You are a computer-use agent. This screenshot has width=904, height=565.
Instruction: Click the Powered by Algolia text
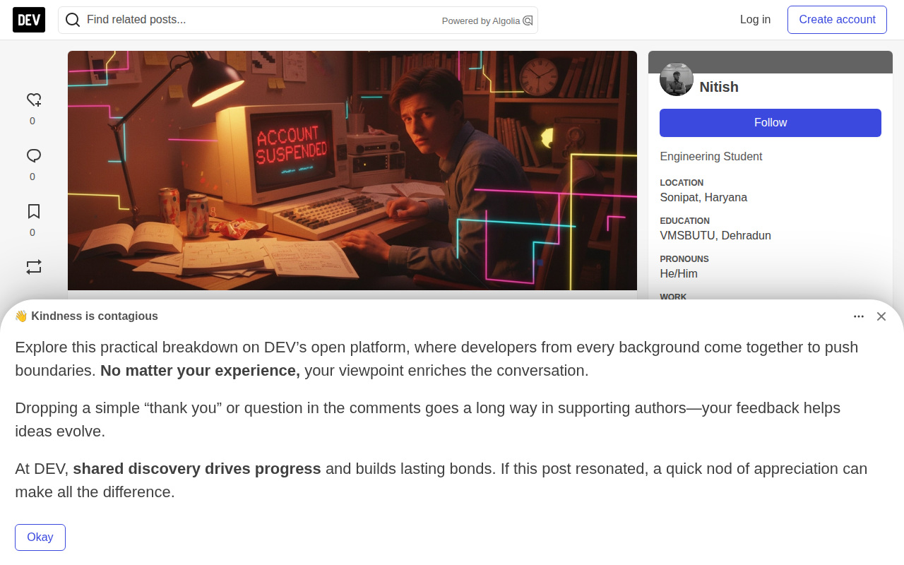click(x=480, y=21)
